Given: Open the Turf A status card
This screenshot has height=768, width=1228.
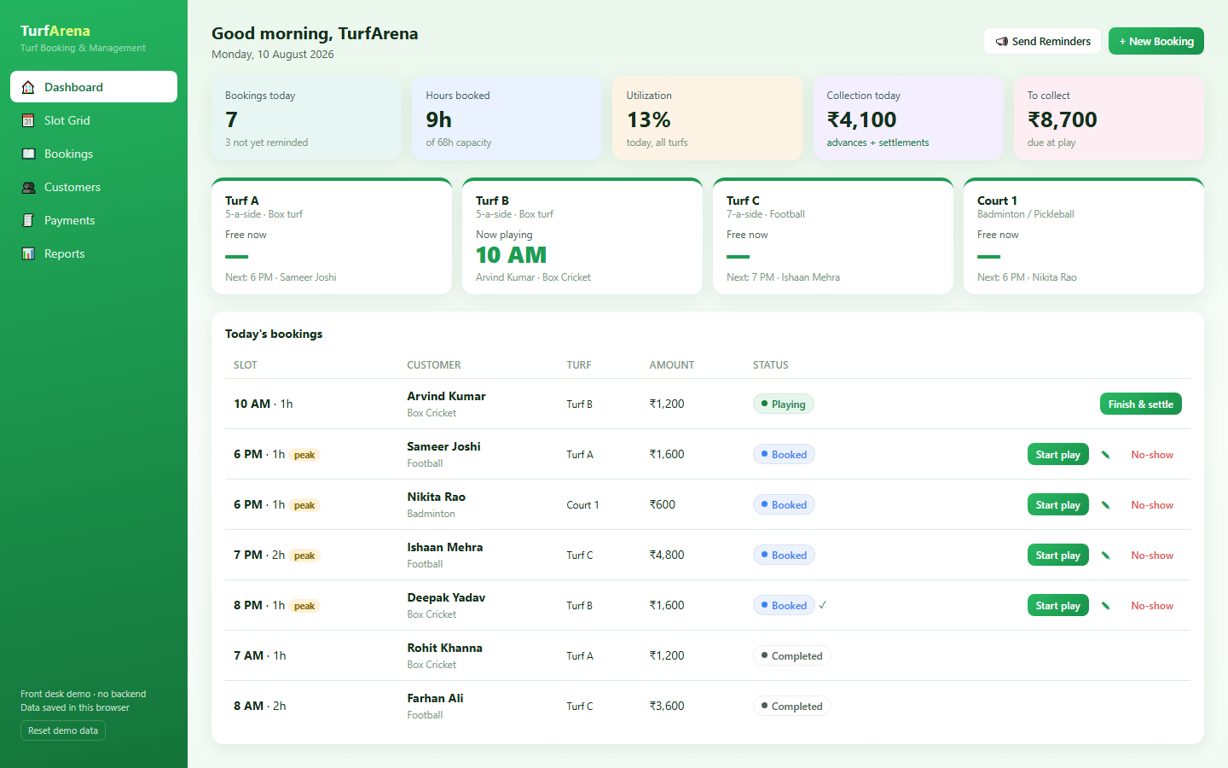Looking at the screenshot, I should [x=332, y=236].
